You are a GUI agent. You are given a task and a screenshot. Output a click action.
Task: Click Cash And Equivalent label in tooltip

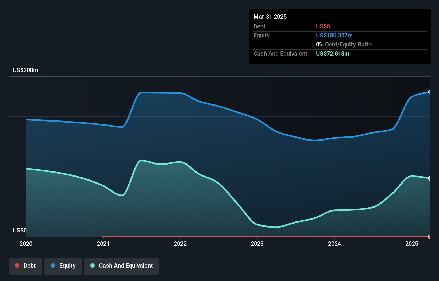(x=280, y=53)
